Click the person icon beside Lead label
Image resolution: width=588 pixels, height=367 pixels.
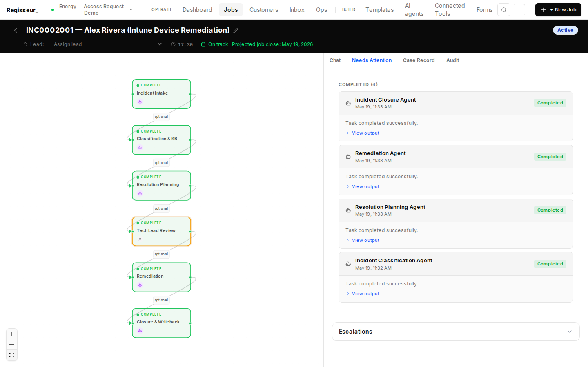(x=25, y=44)
